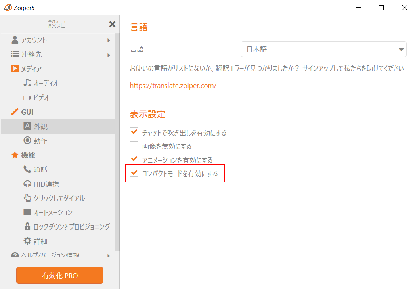The height and width of the screenshot is (289, 417).
Task: Click the orange 言語 section heading
Action: point(139,27)
